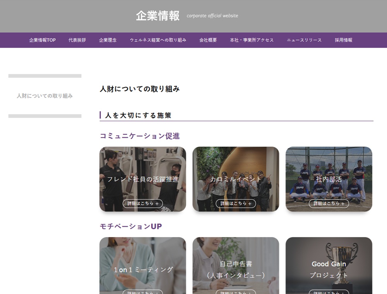The height and width of the screenshot is (294, 387).
Task: Open details for 社内部活
Action: (329, 203)
